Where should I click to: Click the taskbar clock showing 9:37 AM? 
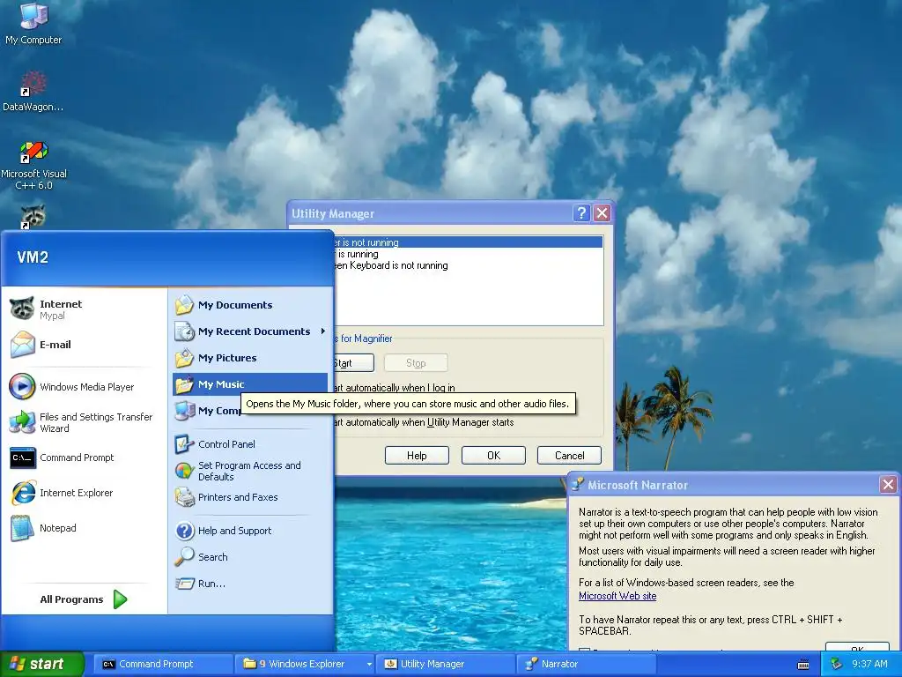(x=869, y=665)
